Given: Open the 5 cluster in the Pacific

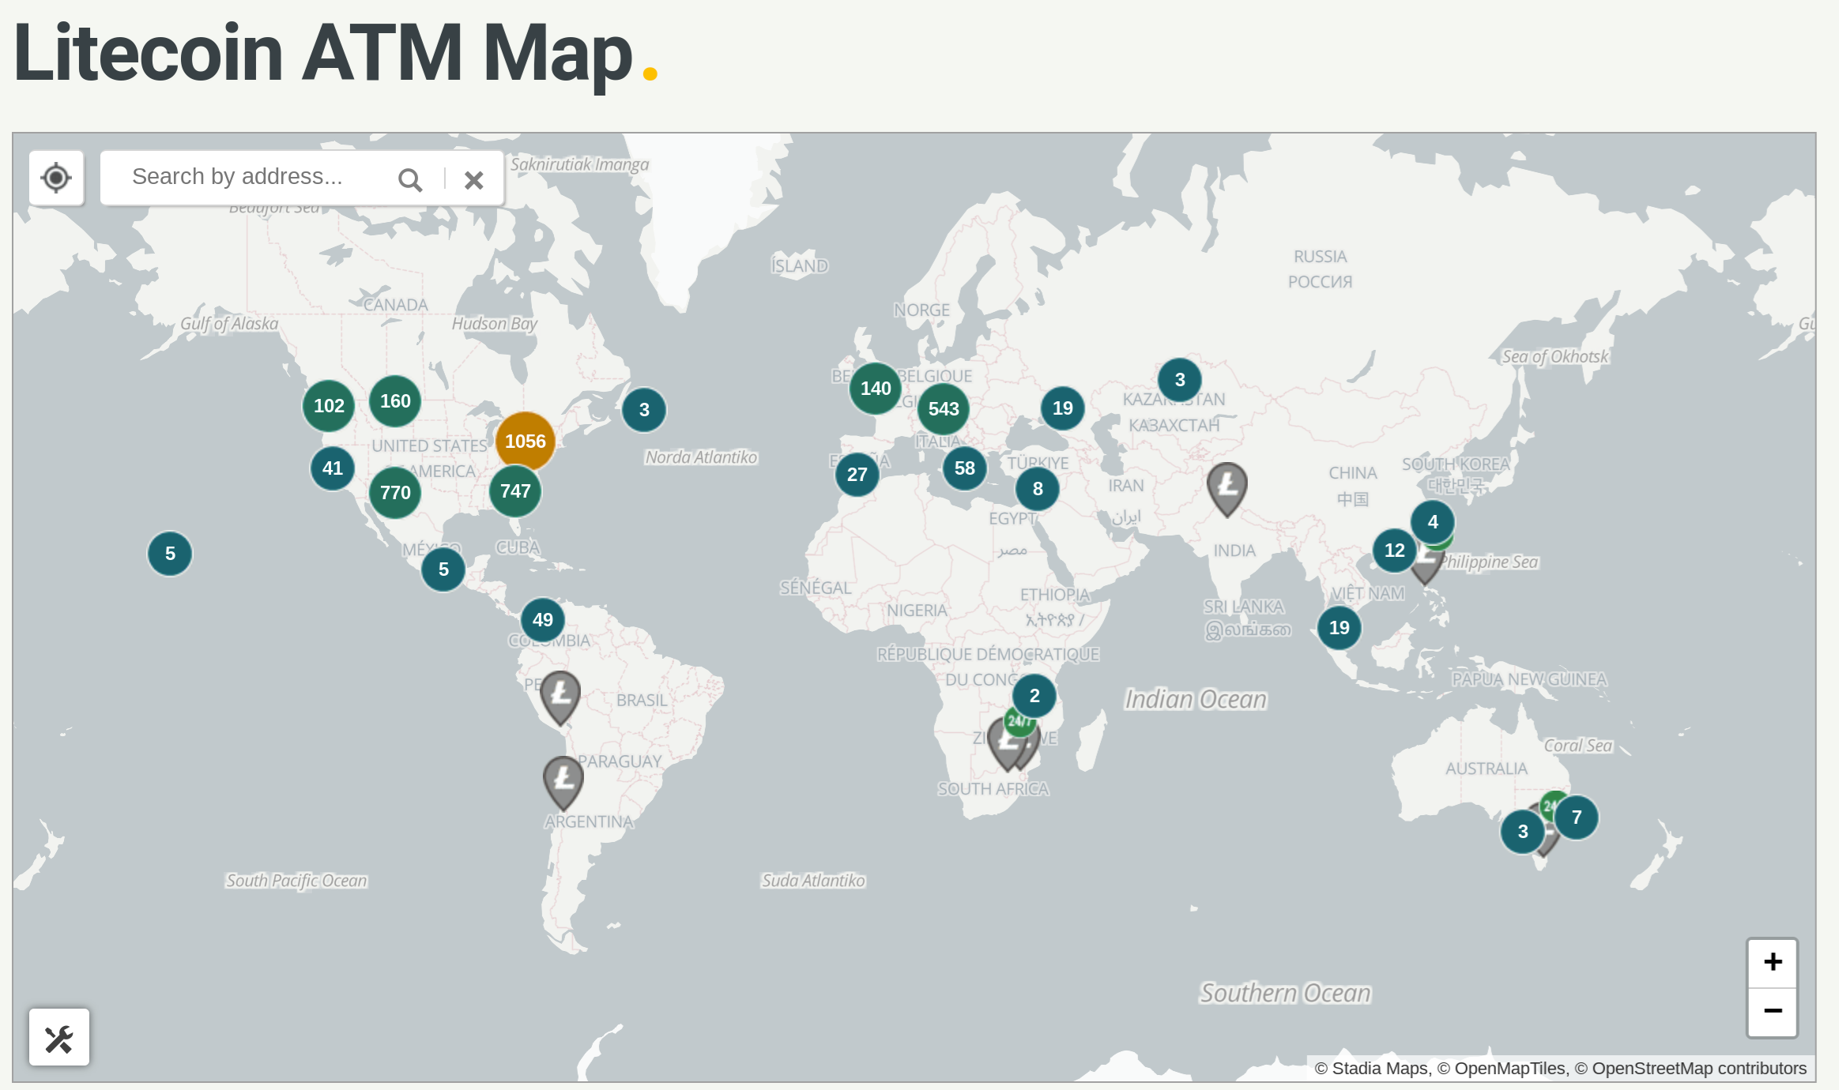Looking at the screenshot, I should pyautogui.click(x=170, y=554).
